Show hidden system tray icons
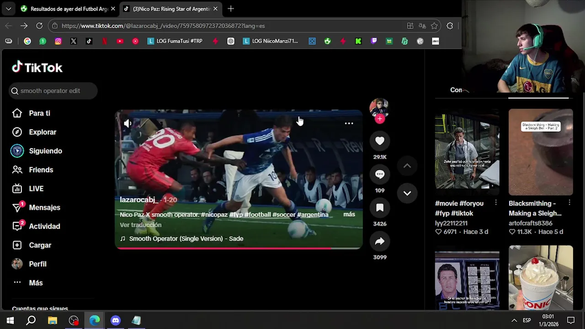585x329 pixels. [x=514, y=320]
